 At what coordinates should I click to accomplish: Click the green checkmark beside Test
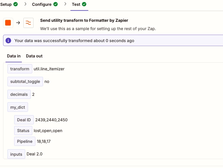click(84, 4)
